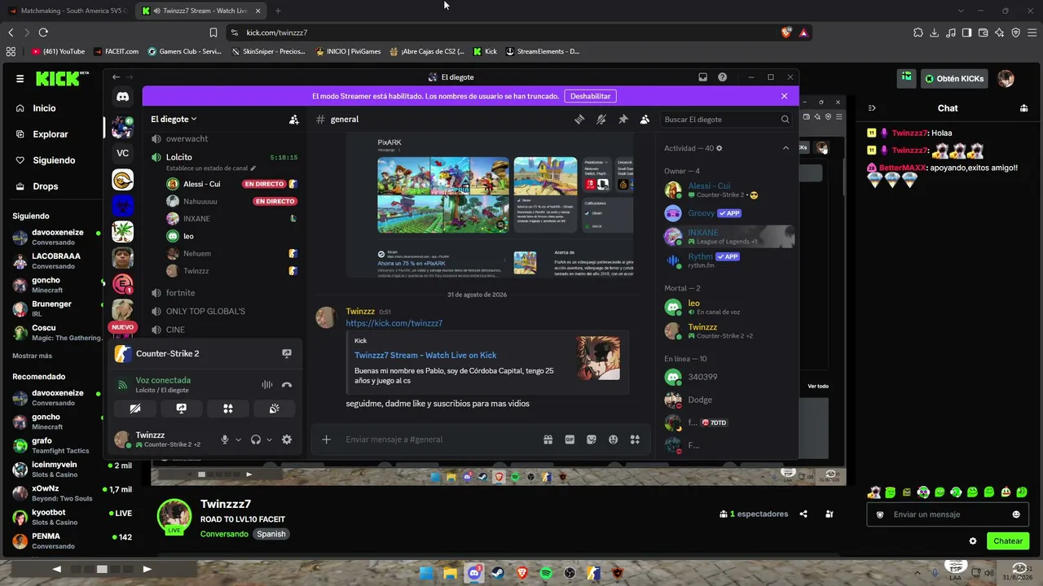The image size is (1043, 586).
Task: Switch to Matchmaking - South America 5V5 tab
Action: (67, 11)
